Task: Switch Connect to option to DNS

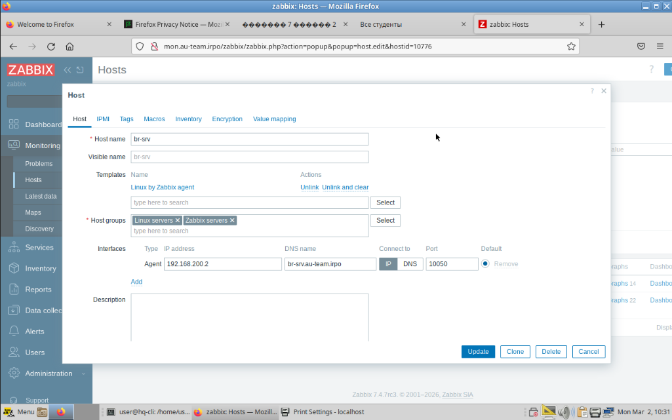Action: click(x=410, y=264)
